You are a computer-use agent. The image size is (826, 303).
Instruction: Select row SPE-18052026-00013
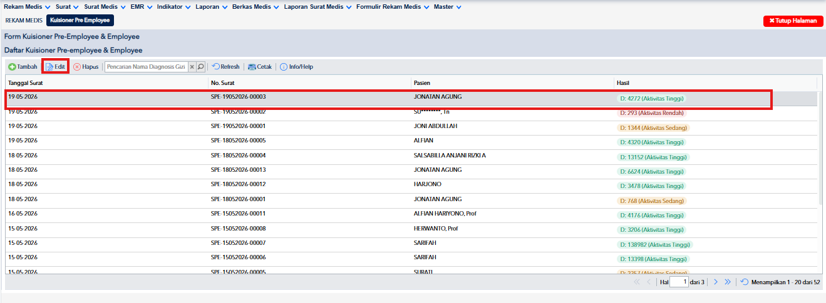point(411,171)
